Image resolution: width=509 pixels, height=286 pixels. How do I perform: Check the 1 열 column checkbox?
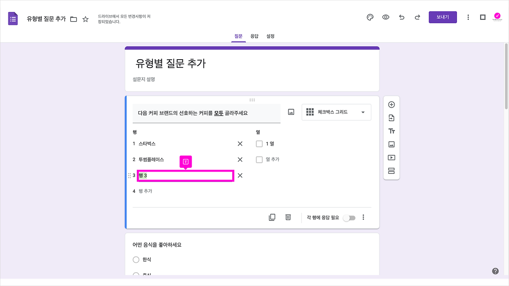(x=259, y=144)
